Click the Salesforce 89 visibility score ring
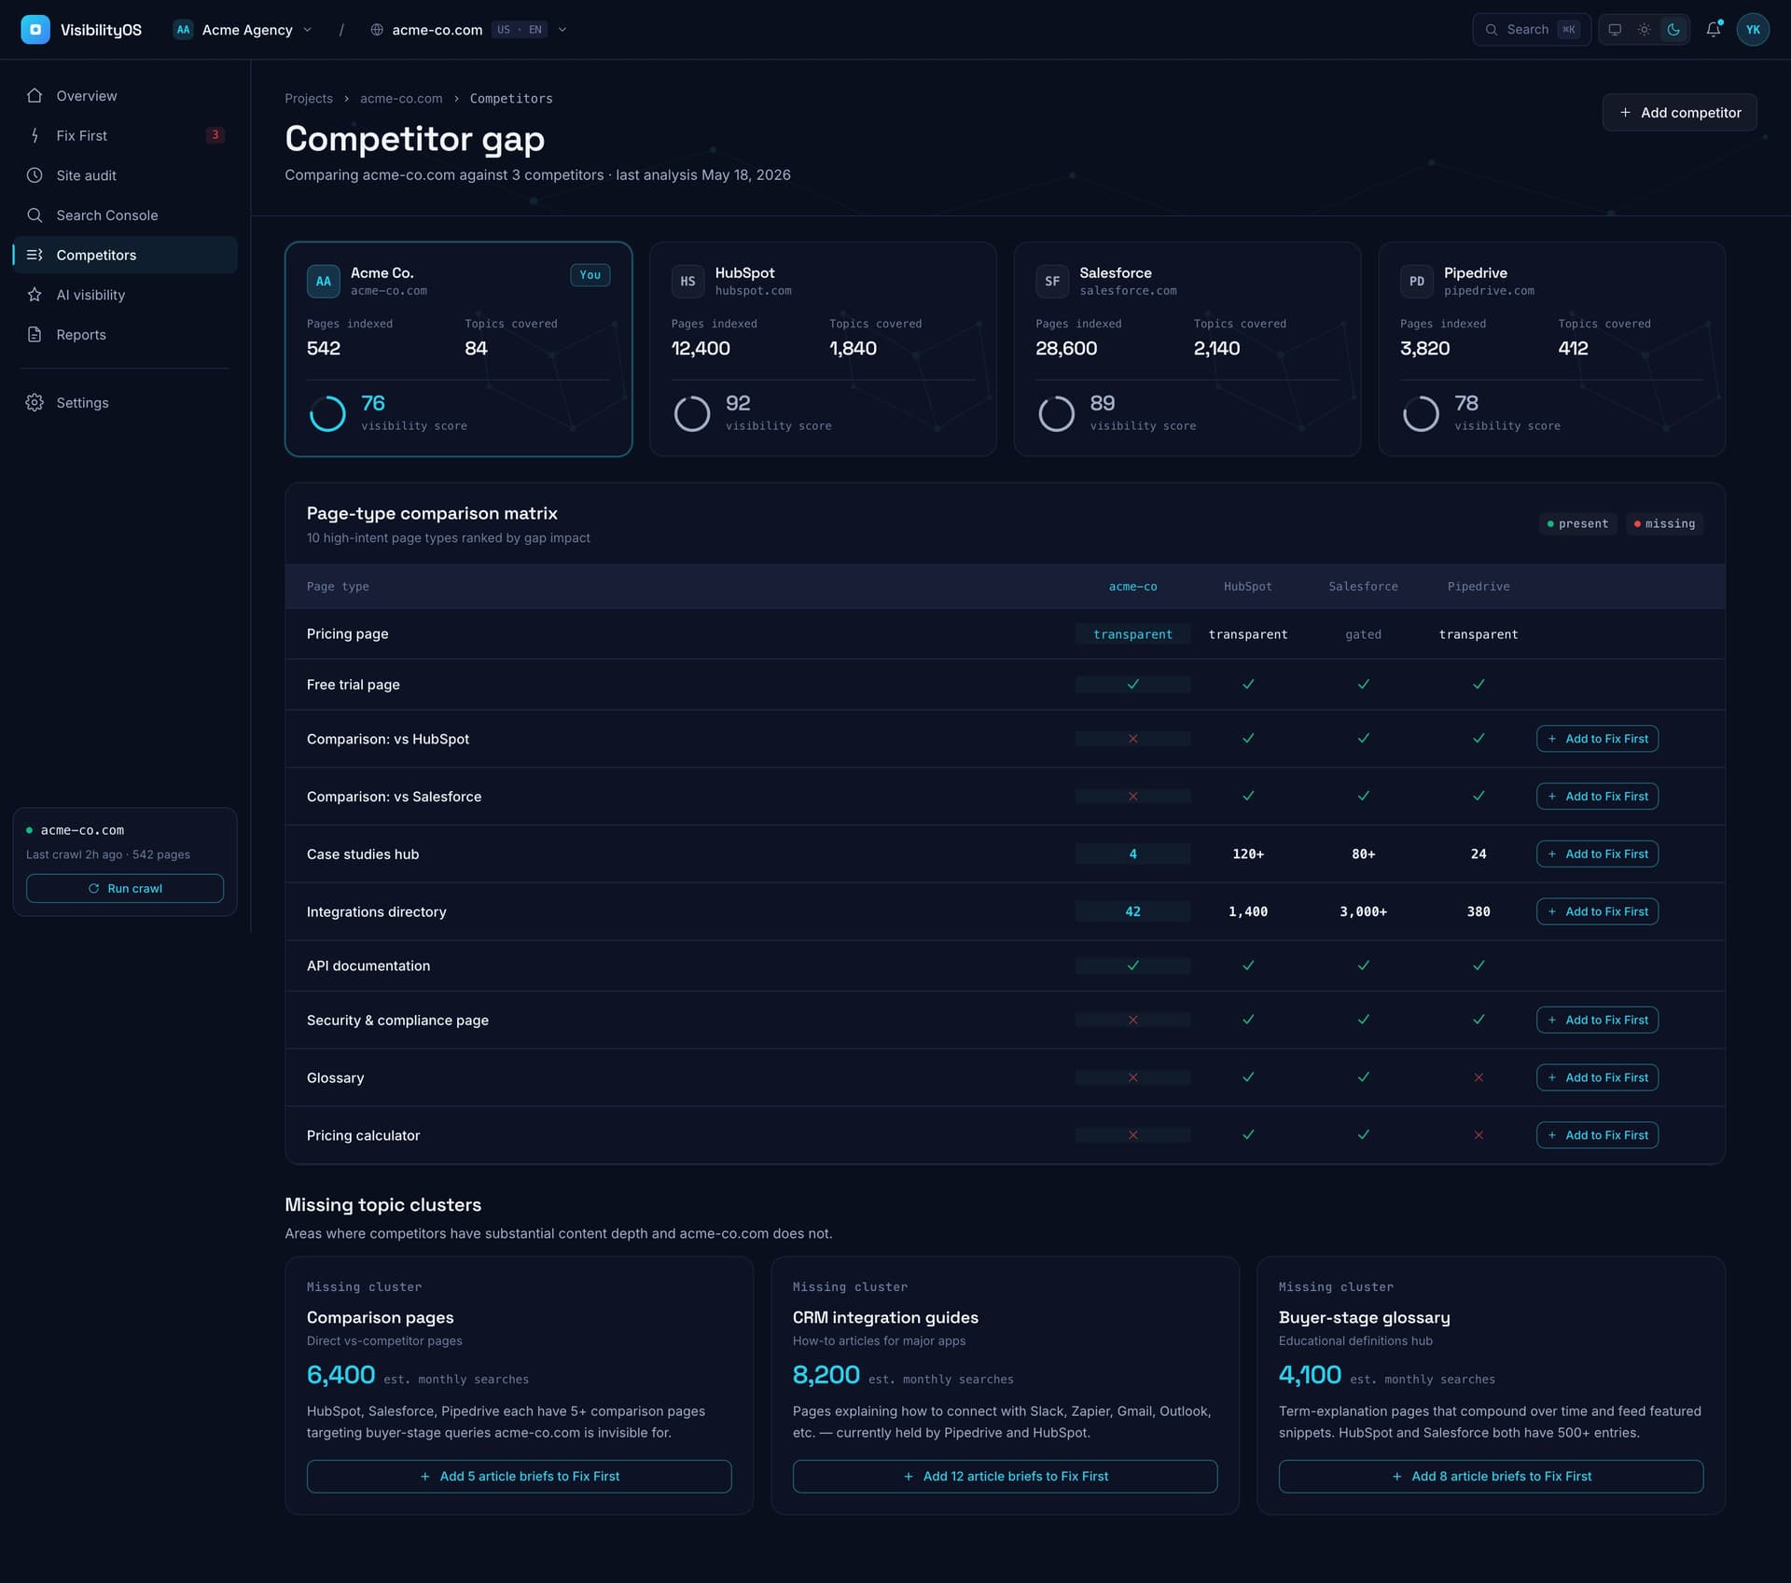This screenshot has width=1791, height=1583. (1057, 413)
